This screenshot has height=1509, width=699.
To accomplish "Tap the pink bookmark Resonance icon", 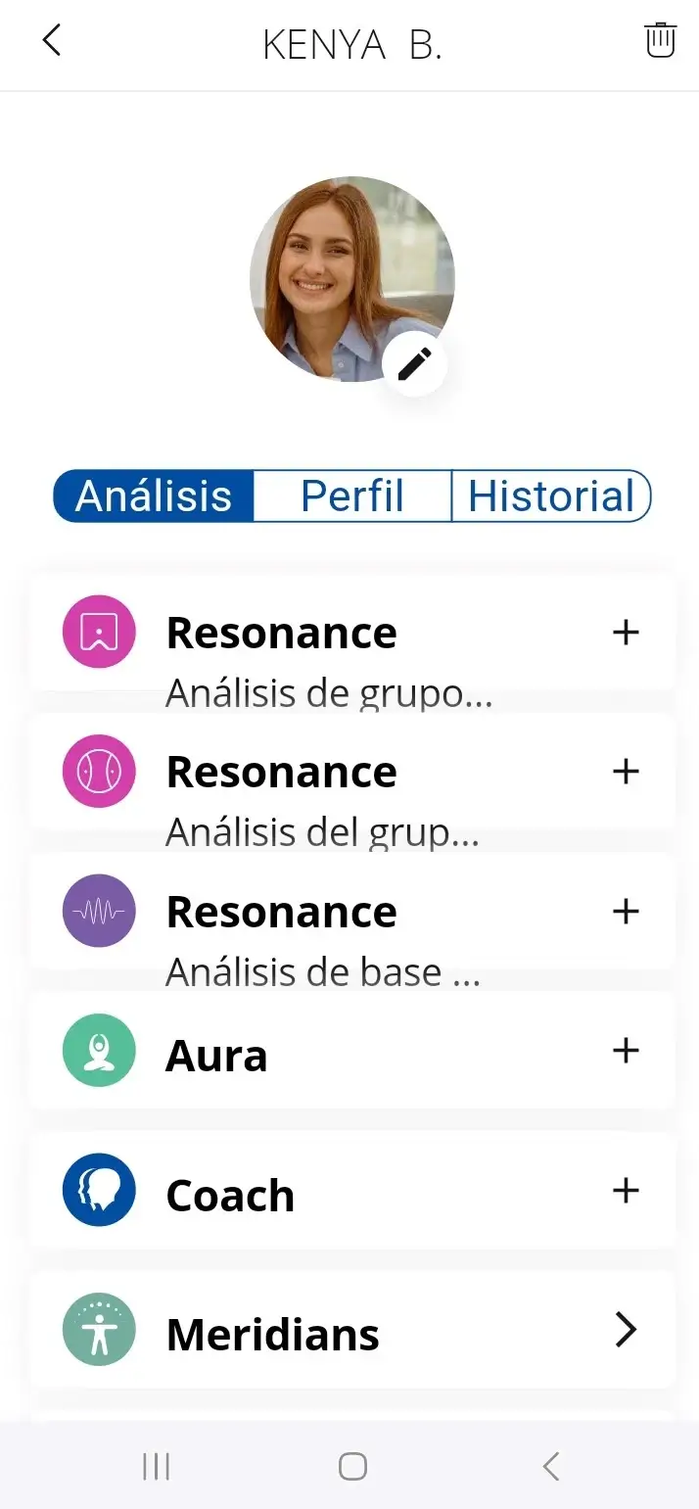I will point(99,633).
